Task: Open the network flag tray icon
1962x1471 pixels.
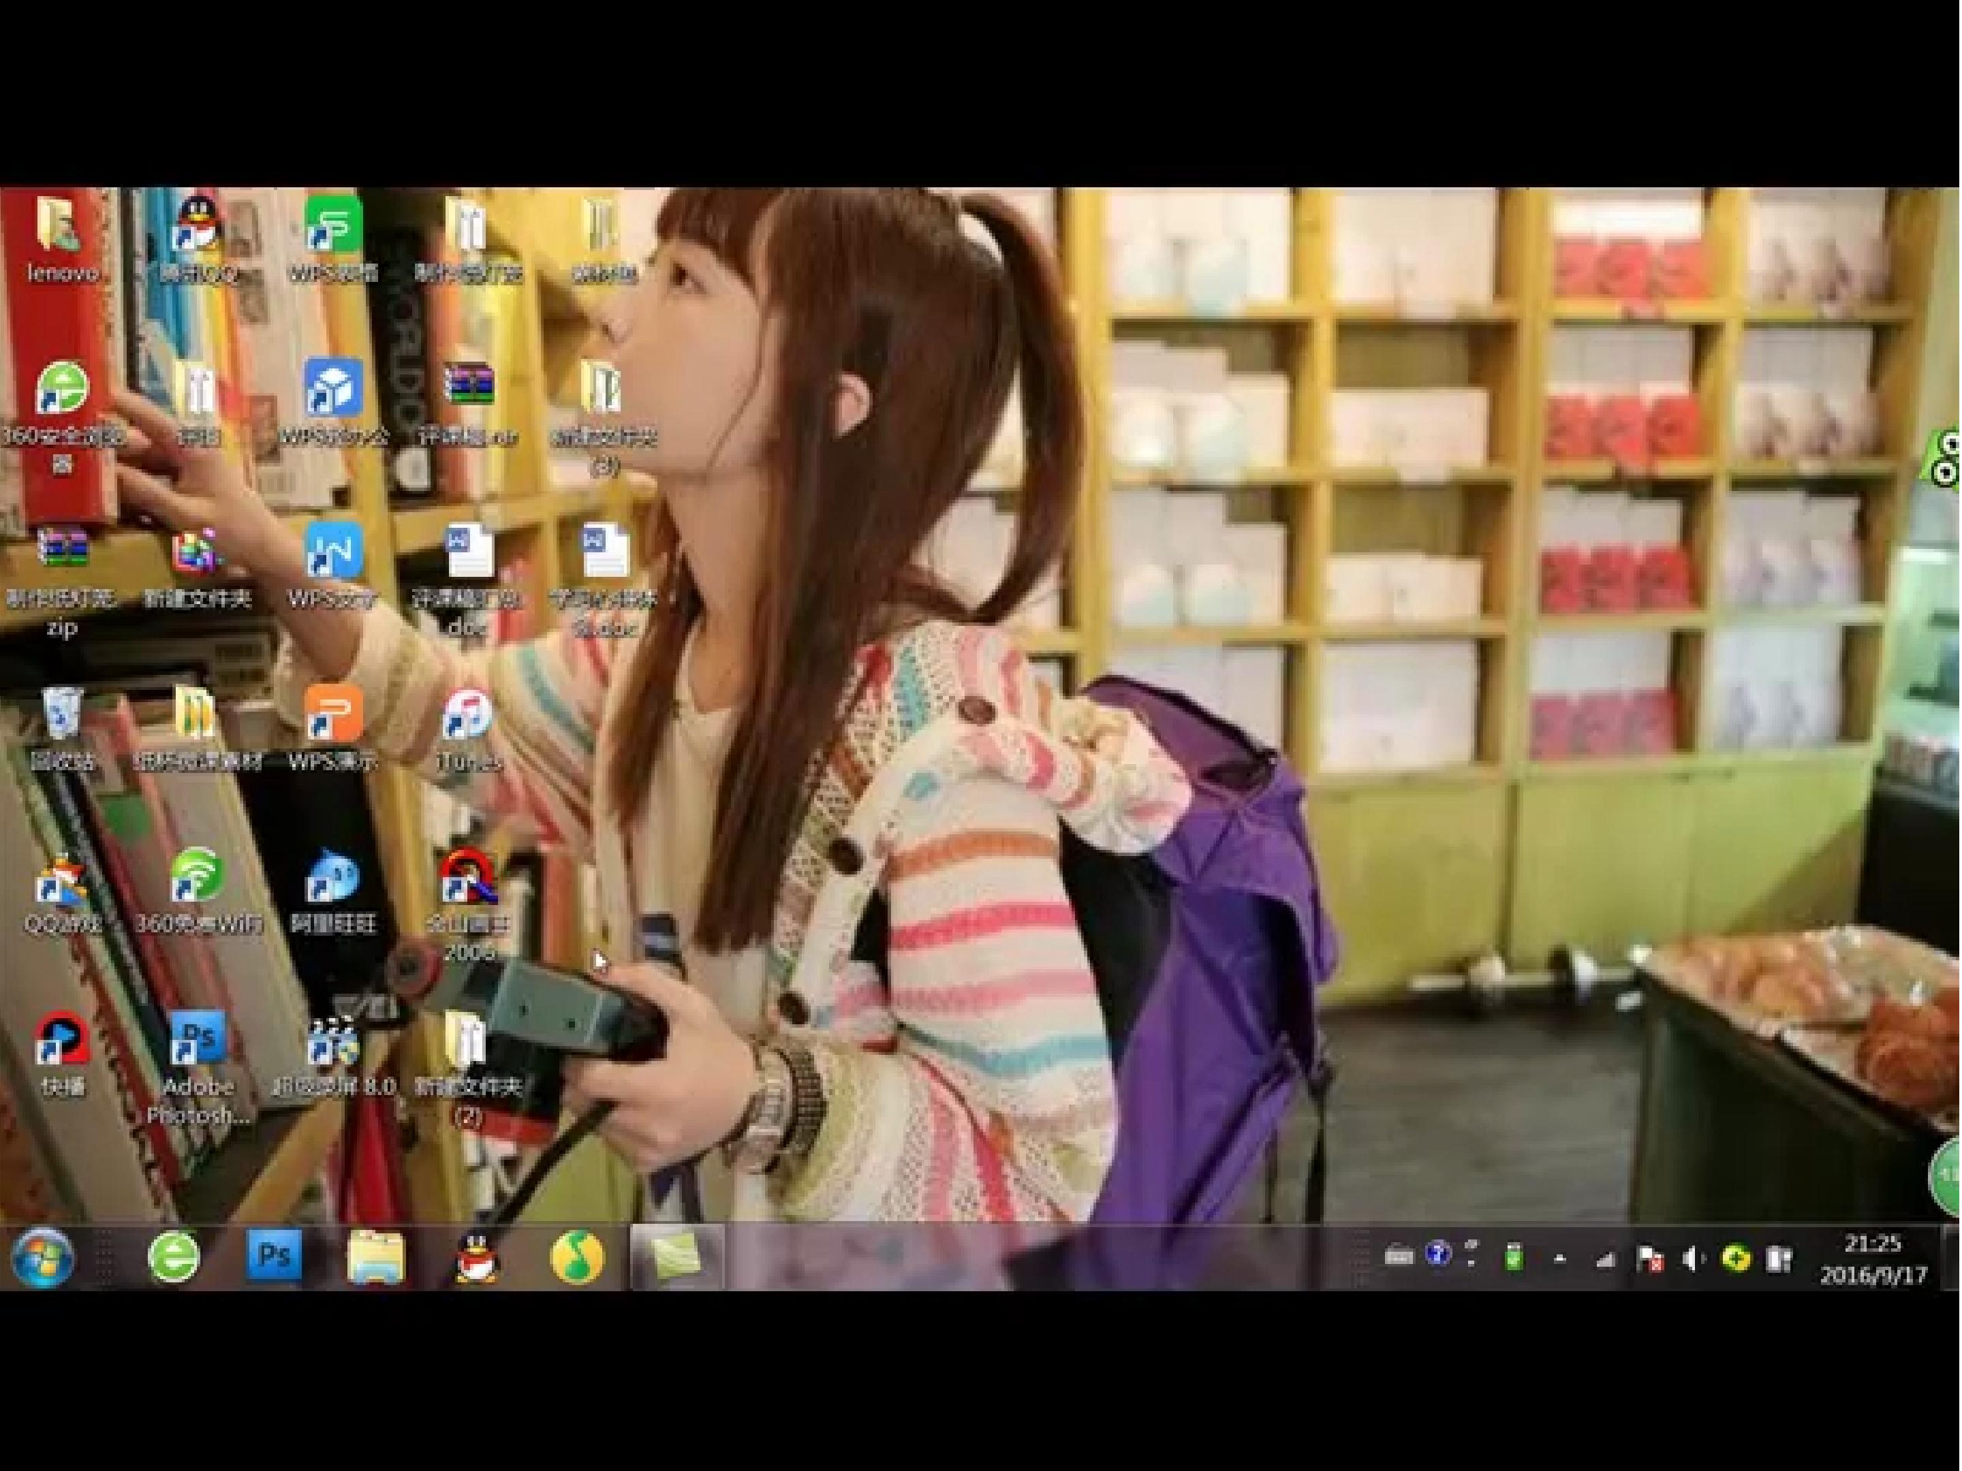Action: [1650, 1259]
